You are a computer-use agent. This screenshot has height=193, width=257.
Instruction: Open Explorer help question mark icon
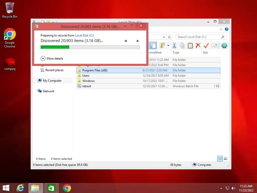227,29
